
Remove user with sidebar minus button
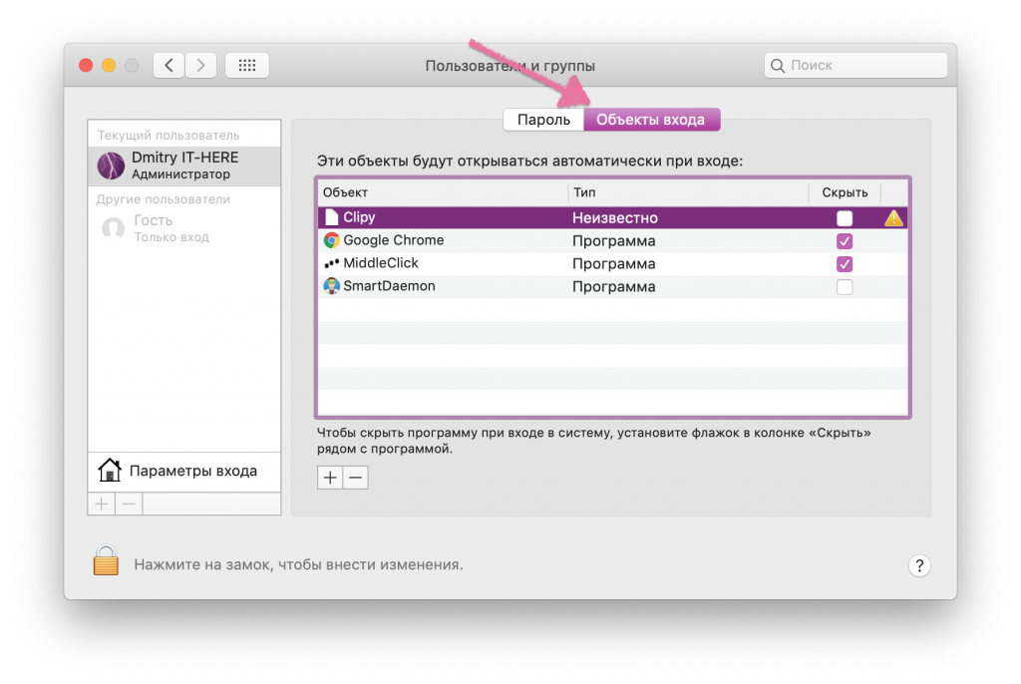click(129, 504)
